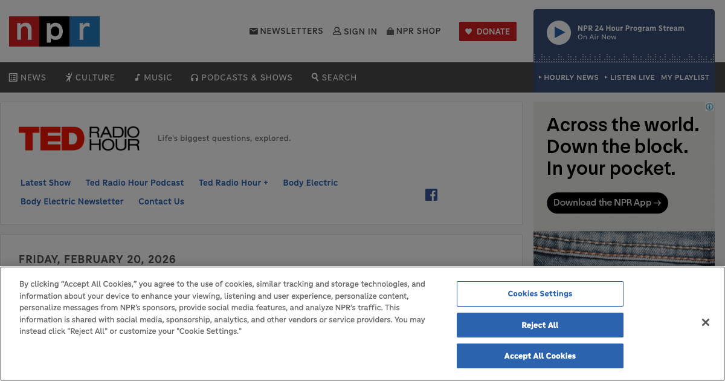Expand the Culture menu

[x=90, y=77]
